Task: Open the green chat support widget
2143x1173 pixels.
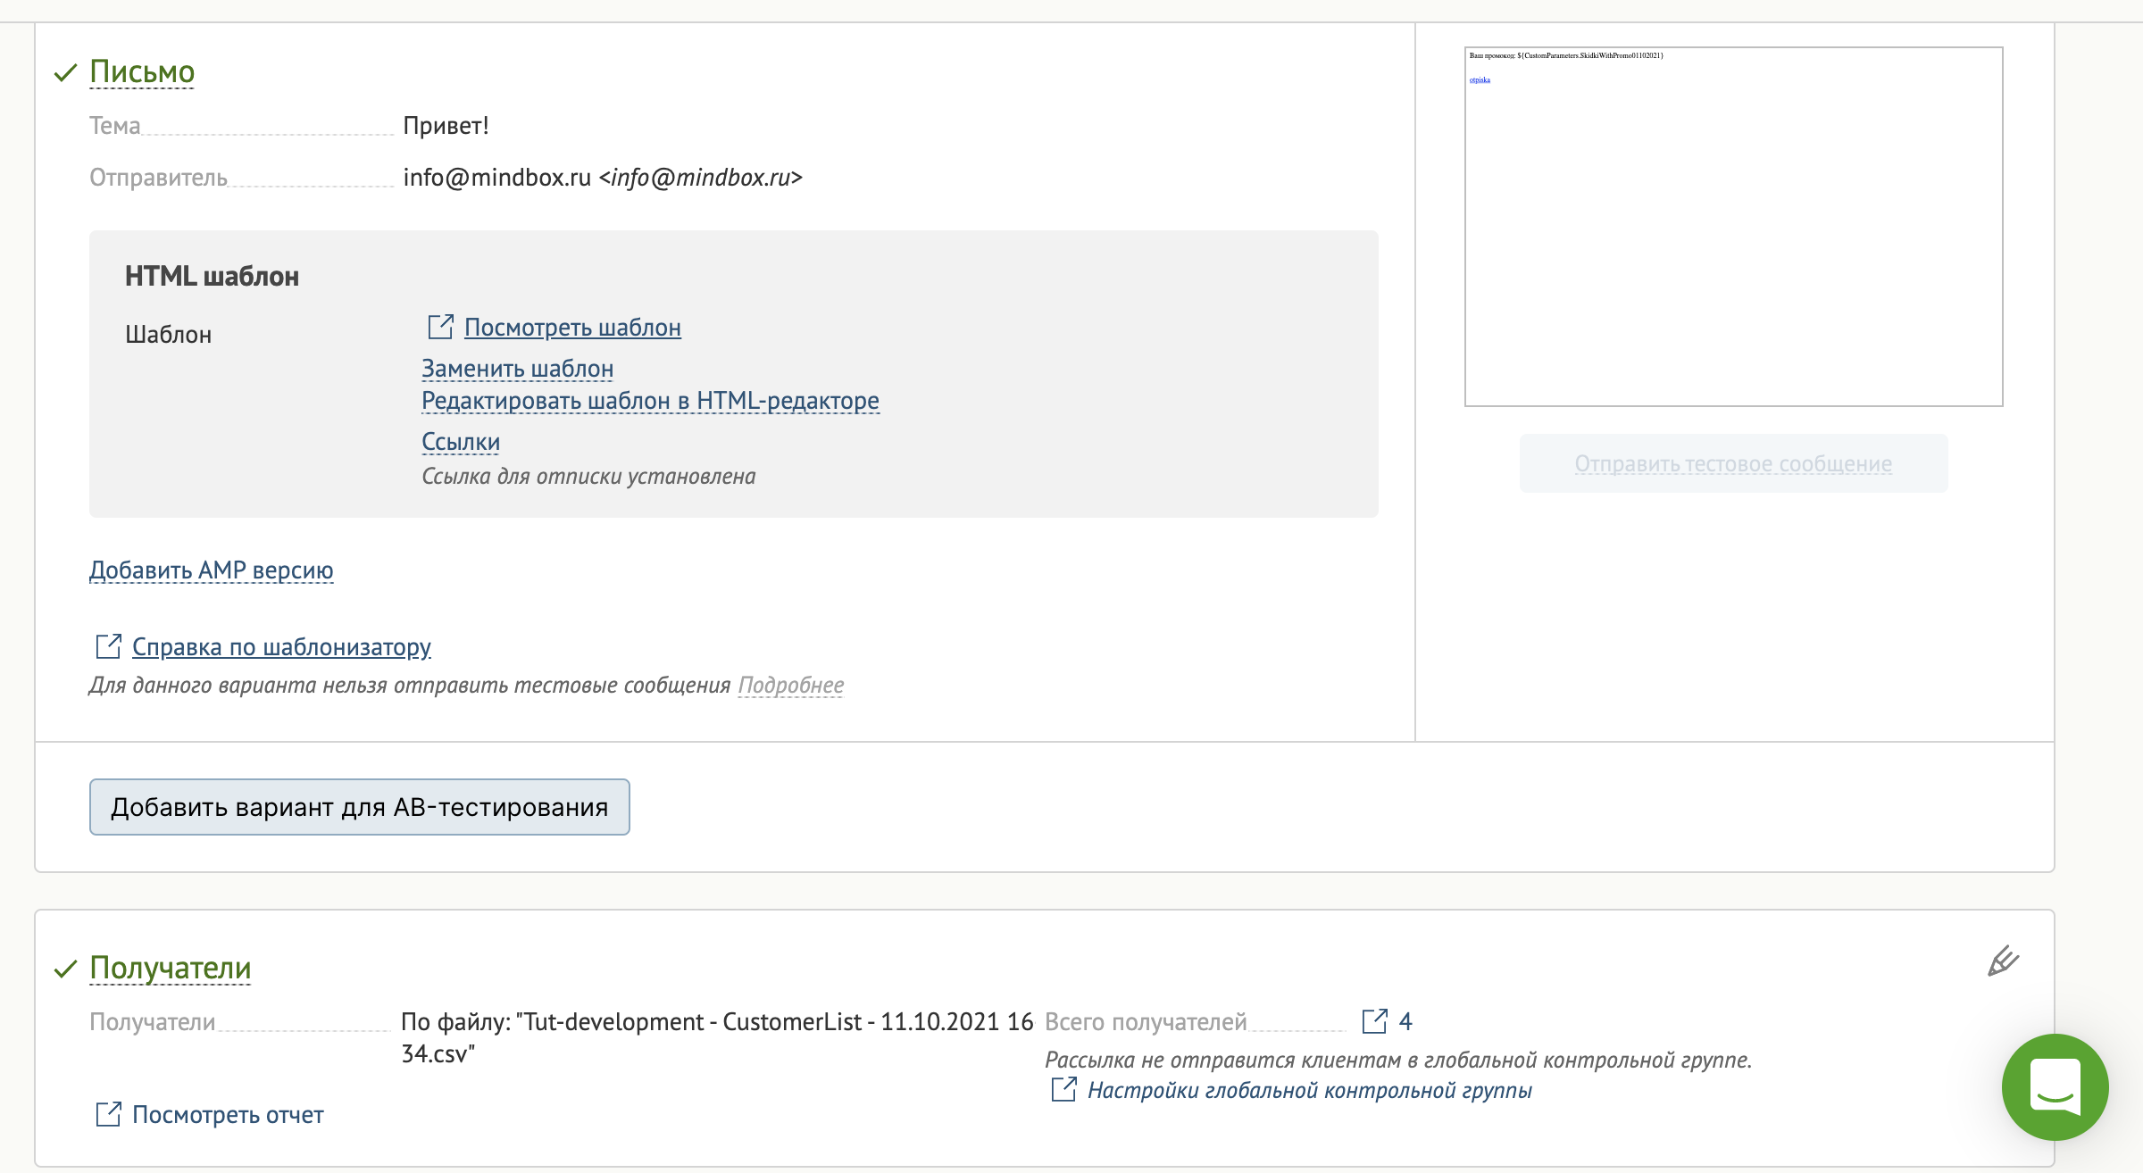Action: tap(2055, 1086)
